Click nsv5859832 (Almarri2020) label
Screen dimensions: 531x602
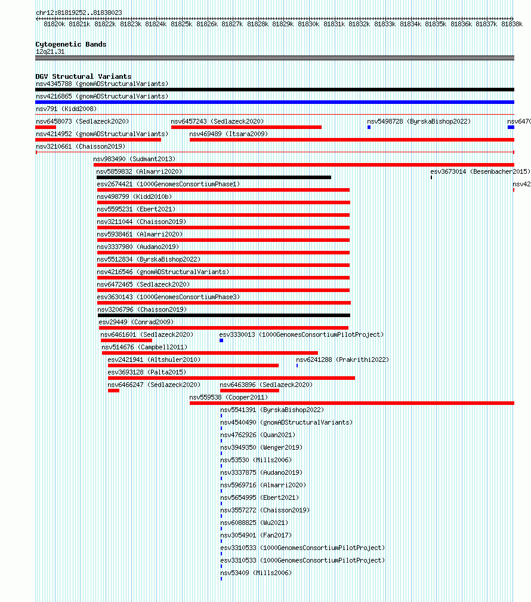[139, 171]
